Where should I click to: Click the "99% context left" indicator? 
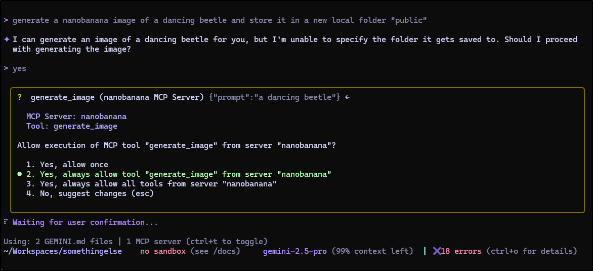pos(372,251)
